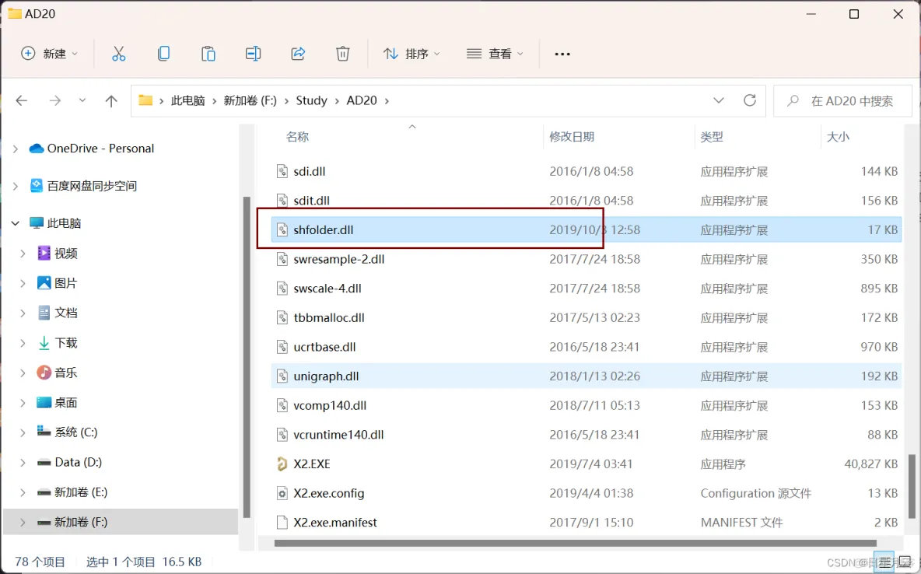The image size is (921, 574).
Task: Select swresample-2.dll file
Action: pyautogui.click(x=587, y=259)
